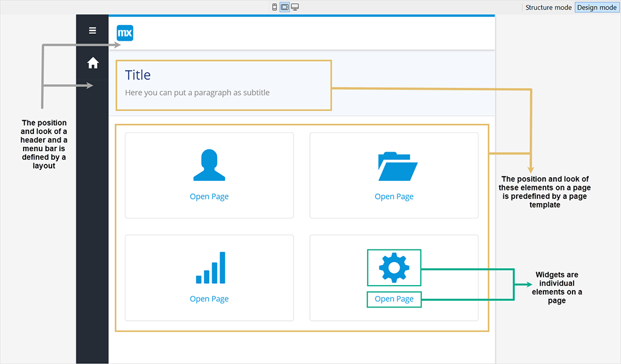
Task: Click Open Page link under chart icon
Action: click(209, 299)
